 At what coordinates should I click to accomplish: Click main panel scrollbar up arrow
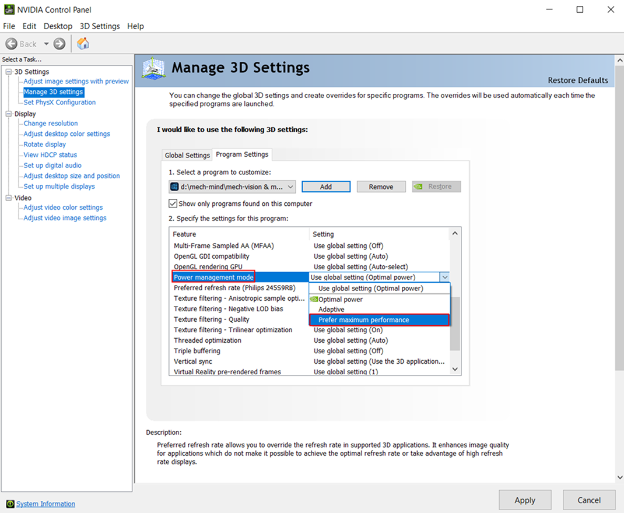tap(619, 61)
